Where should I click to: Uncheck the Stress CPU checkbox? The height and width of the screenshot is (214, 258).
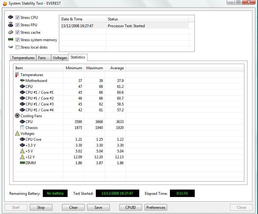[x=17, y=17]
